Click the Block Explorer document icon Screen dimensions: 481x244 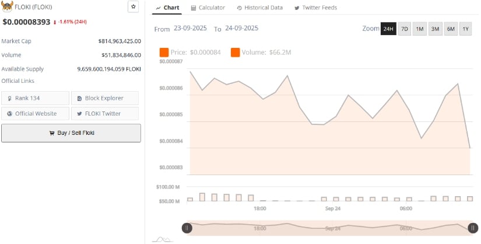(x=79, y=98)
